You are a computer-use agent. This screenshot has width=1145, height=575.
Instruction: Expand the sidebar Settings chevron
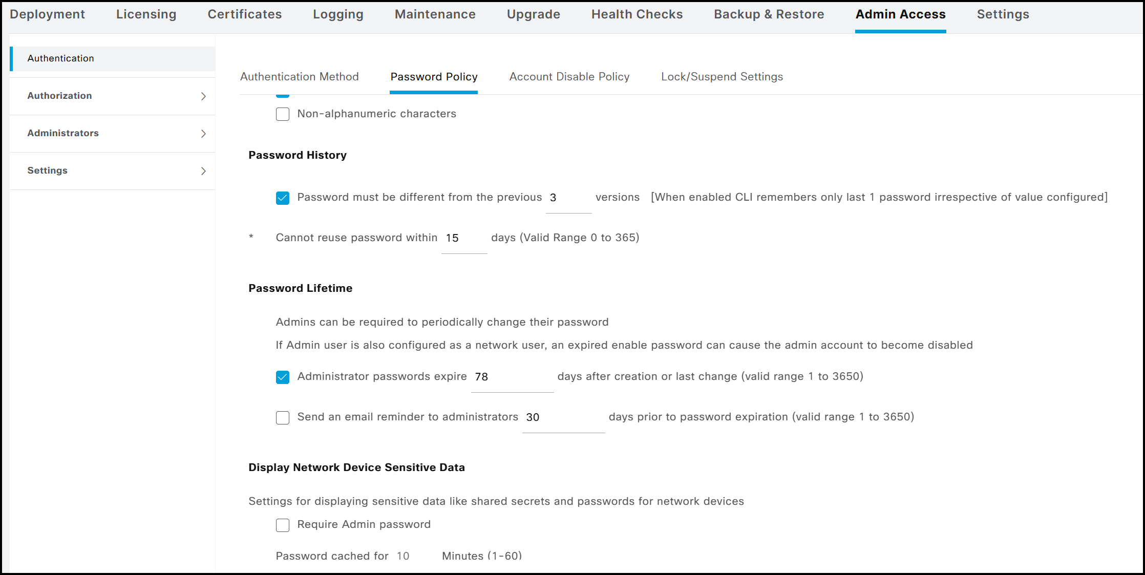[203, 171]
